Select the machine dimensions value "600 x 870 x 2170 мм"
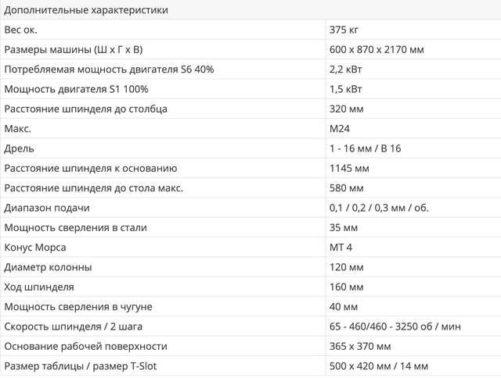The image size is (501, 378). click(377, 50)
